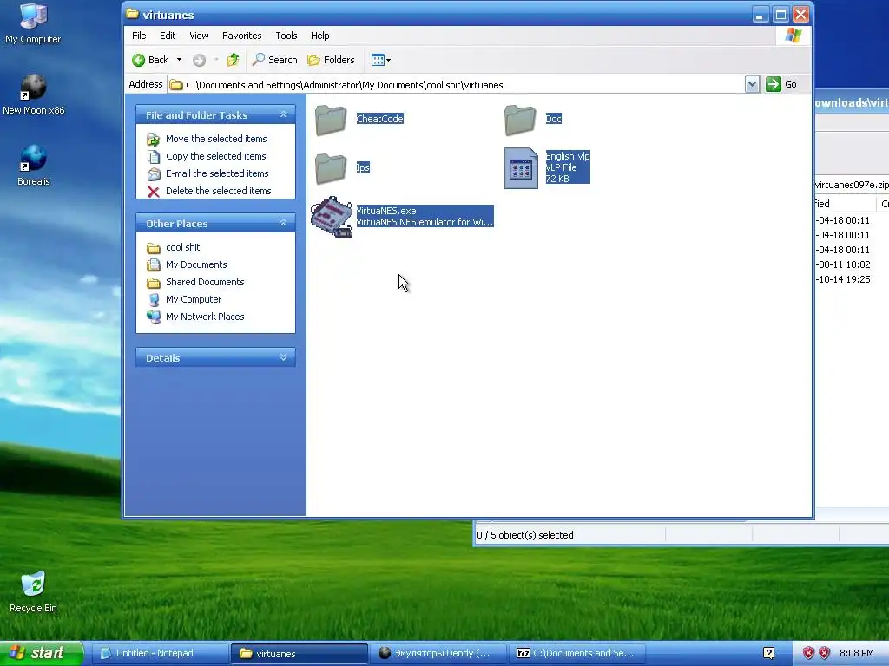Click 10-14 19:25 row in 7-Zip window
The image size is (889, 666).
point(843,279)
